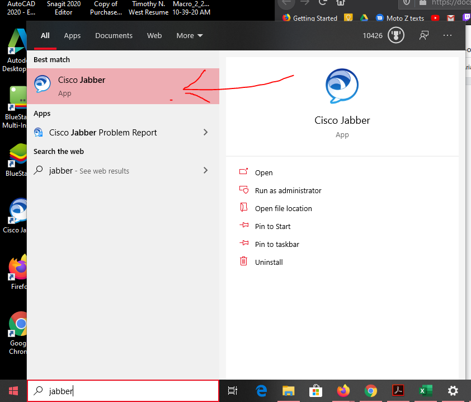471x402 pixels.
Task: Choose Open file location
Action: (283, 208)
